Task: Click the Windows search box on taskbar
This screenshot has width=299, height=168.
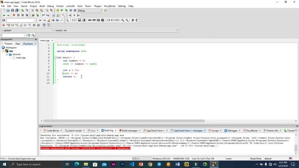Action: coord(36,164)
